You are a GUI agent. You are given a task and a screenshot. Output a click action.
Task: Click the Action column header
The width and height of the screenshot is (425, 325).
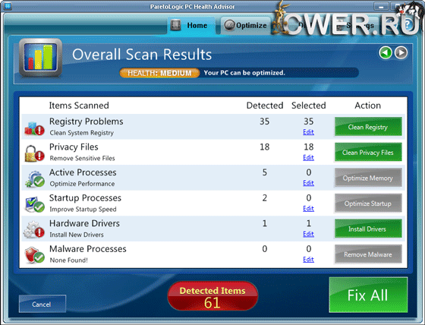click(368, 106)
